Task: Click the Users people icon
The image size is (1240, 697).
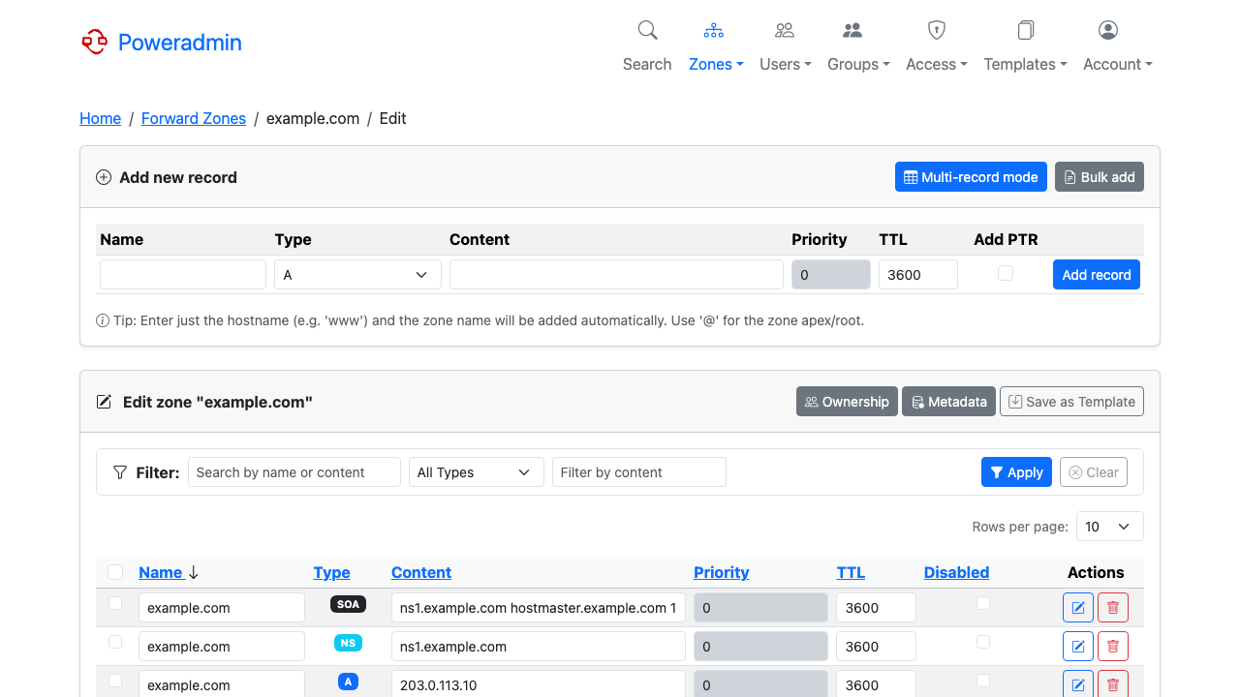Action: [x=785, y=30]
